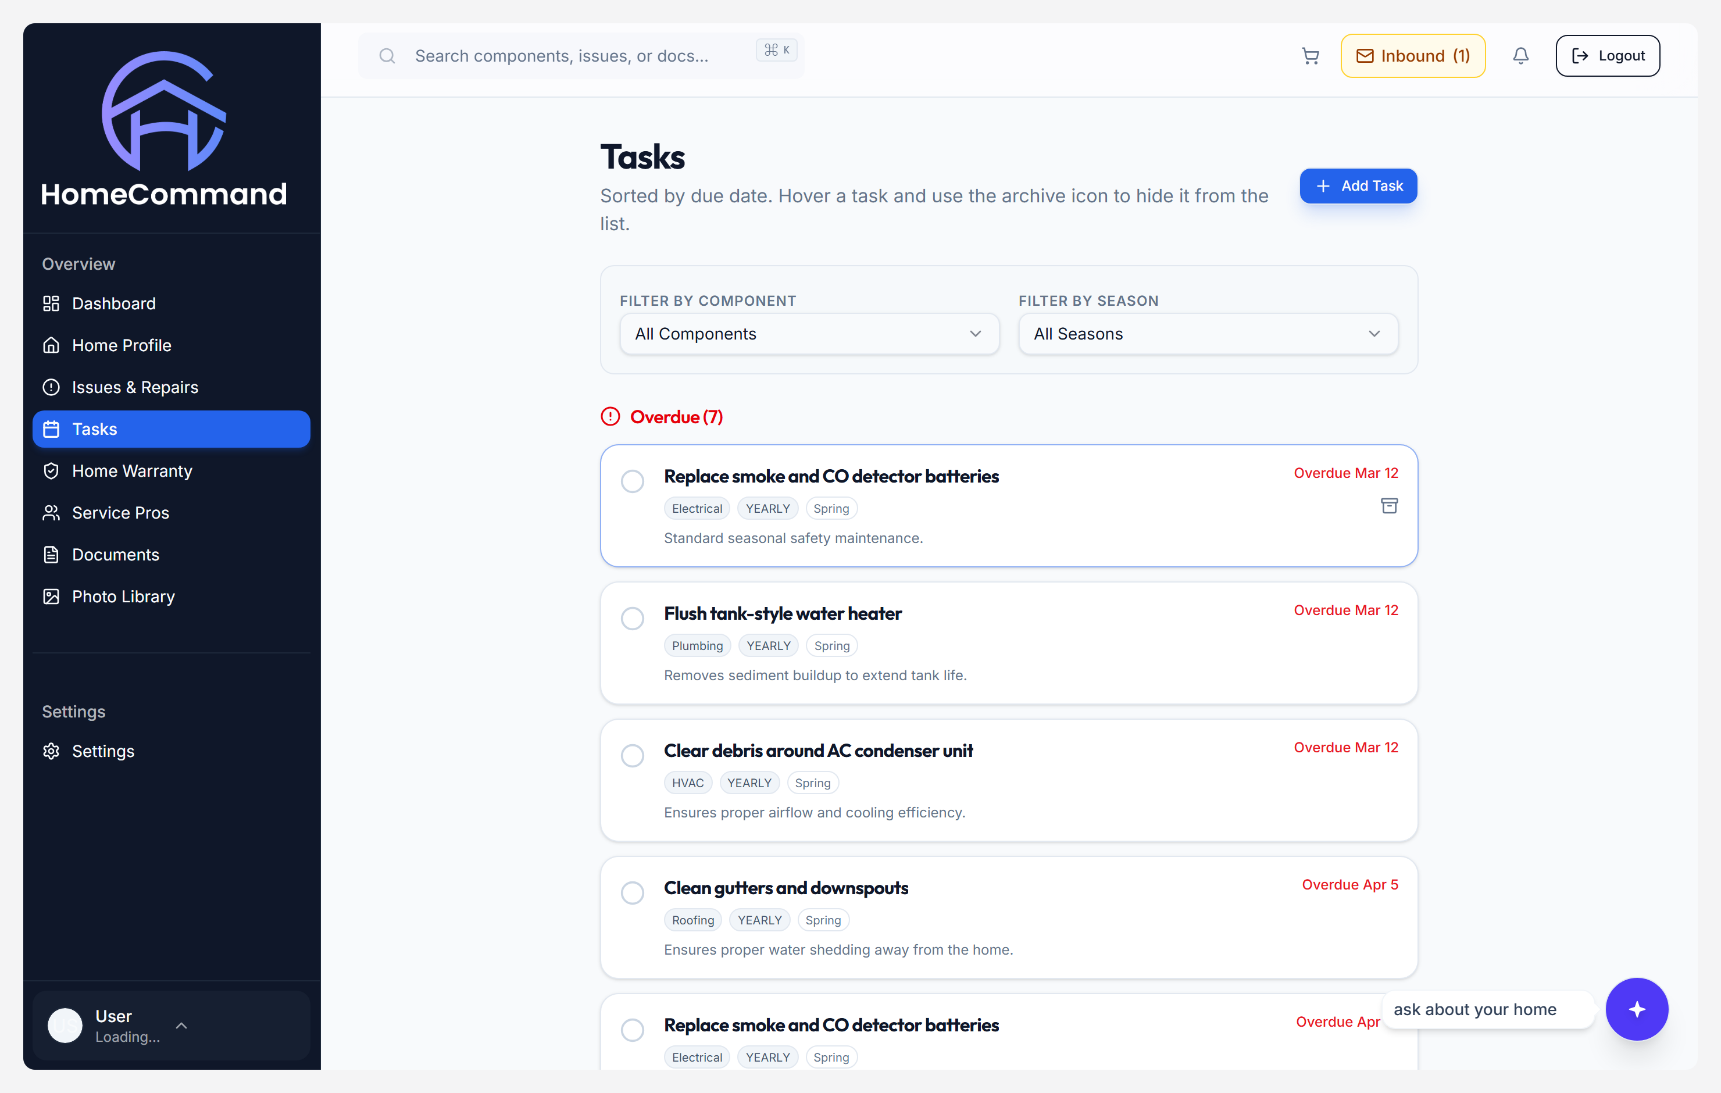Open the All Seasons filter dropdown
This screenshot has width=1721, height=1093.
(1208, 334)
